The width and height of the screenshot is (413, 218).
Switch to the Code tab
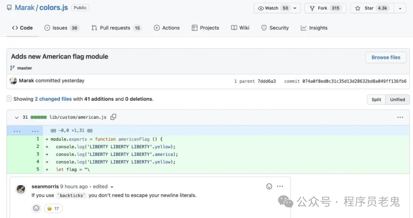click(x=23, y=28)
